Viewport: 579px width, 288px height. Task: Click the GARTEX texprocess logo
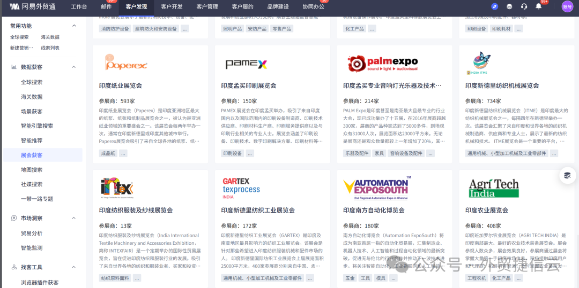point(241,188)
